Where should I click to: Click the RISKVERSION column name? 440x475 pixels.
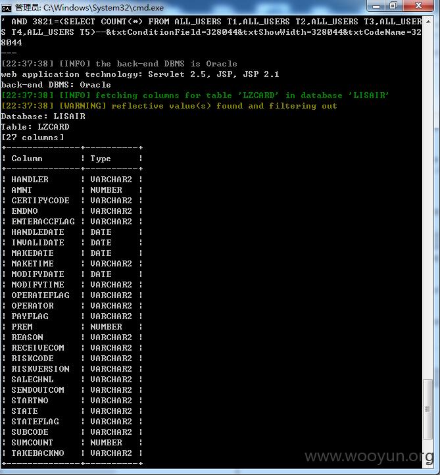click(40, 369)
